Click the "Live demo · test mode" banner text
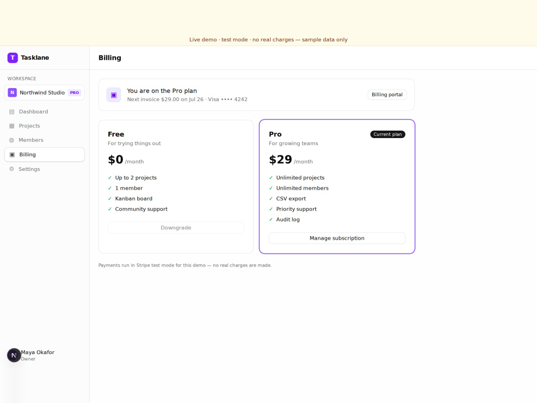537x403 pixels. click(268, 40)
